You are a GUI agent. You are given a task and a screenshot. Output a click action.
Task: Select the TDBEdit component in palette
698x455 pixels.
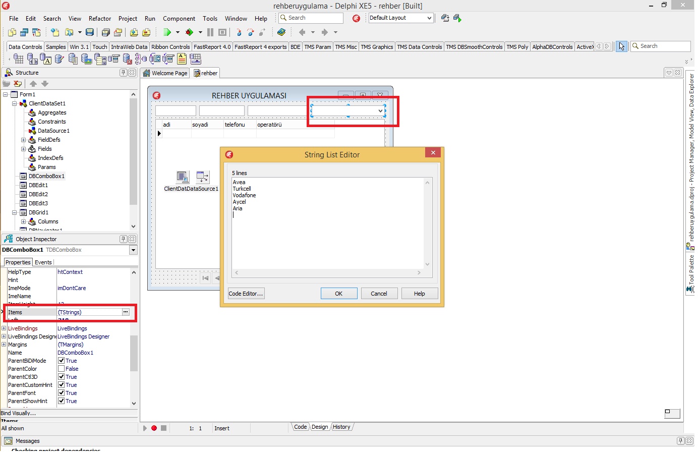[60, 59]
